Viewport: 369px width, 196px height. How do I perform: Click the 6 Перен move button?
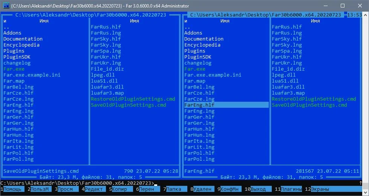(147, 189)
